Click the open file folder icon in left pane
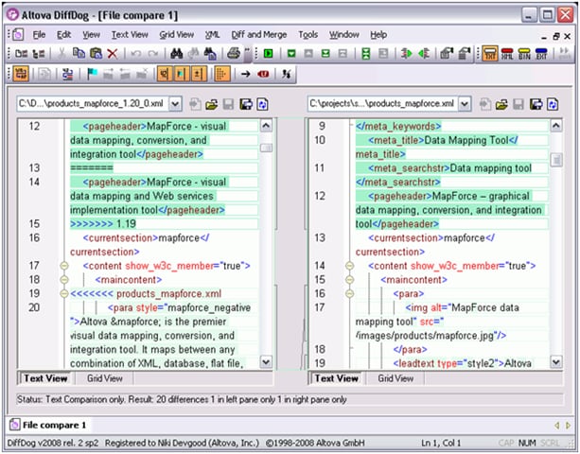This screenshot has height=454, width=580. pos(212,104)
